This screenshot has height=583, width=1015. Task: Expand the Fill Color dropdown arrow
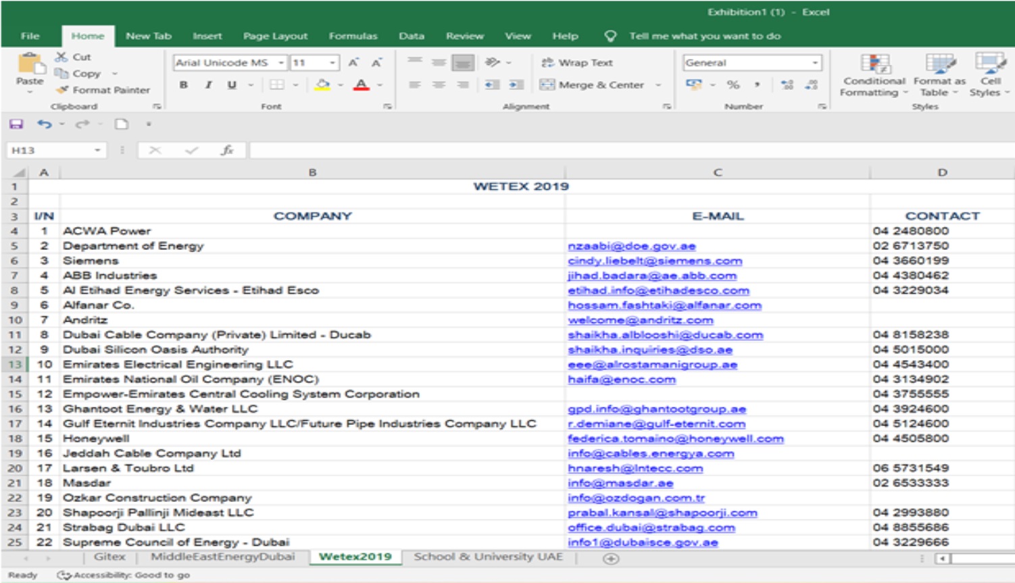pyautogui.click(x=341, y=85)
